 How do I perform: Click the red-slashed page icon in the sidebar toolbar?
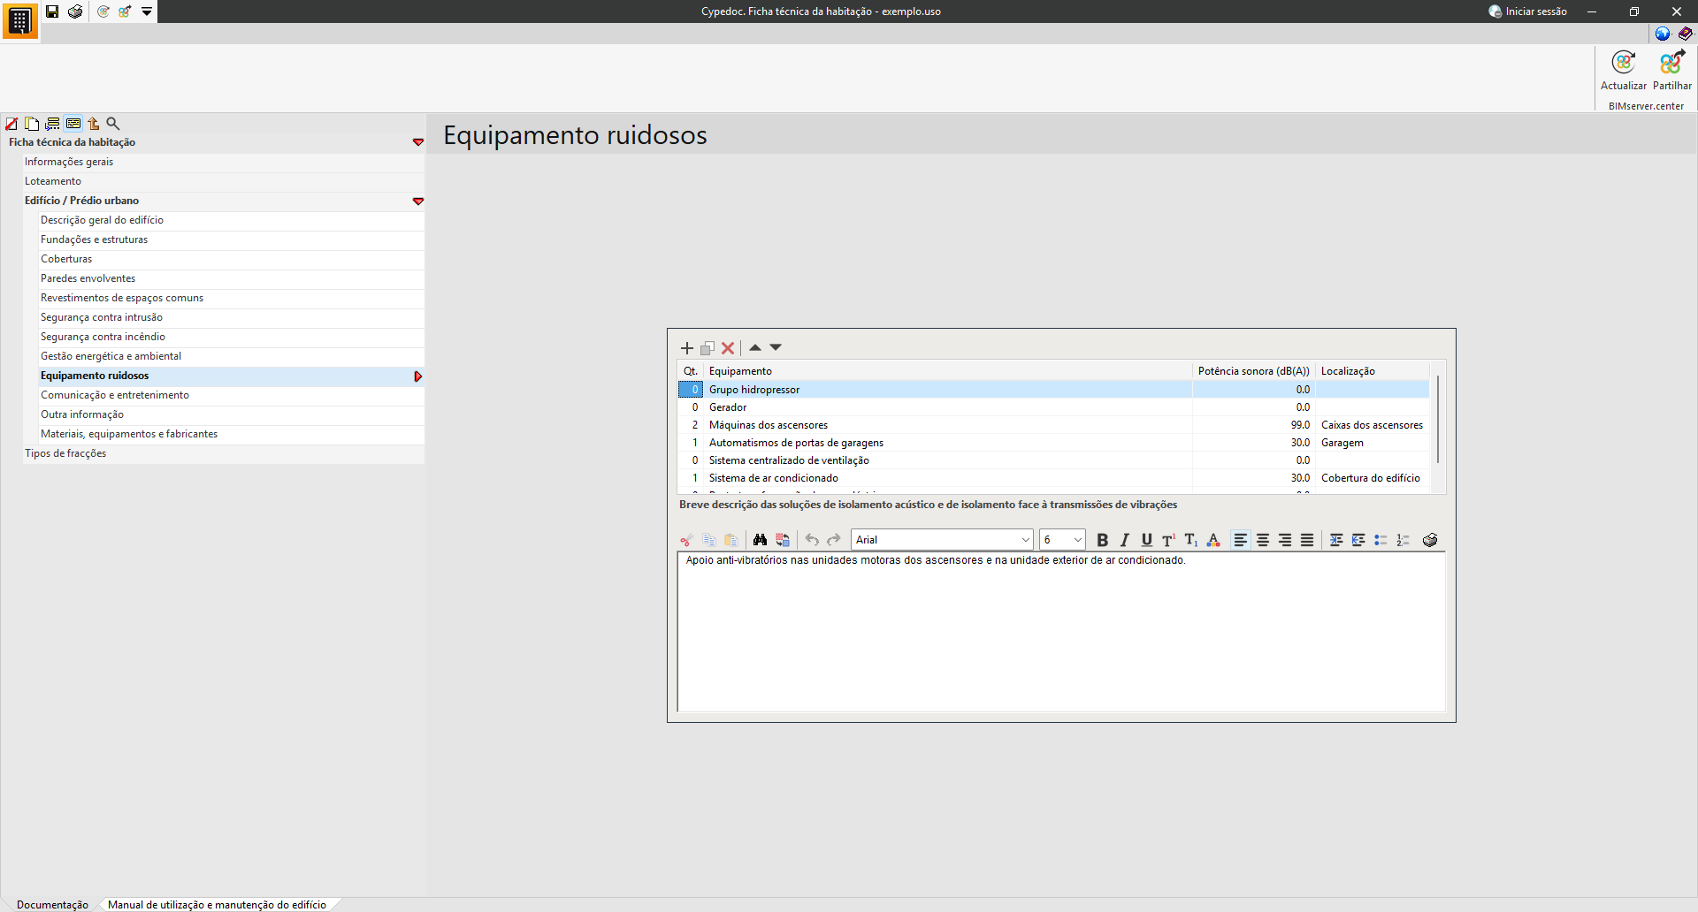pyautogui.click(x=11, y=124)
